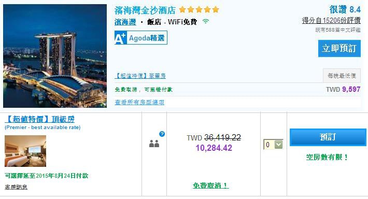Click the five-star rating icons
368x199 pixels.
[x=199, y=10]
